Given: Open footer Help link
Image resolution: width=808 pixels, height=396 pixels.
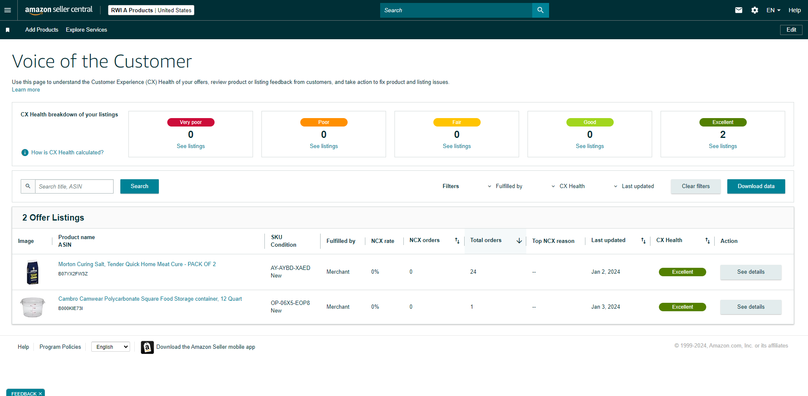Looking at the screenshot, I should coord(23,347).
